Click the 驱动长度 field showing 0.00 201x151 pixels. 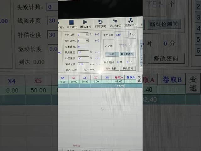[x=84, y=64]
